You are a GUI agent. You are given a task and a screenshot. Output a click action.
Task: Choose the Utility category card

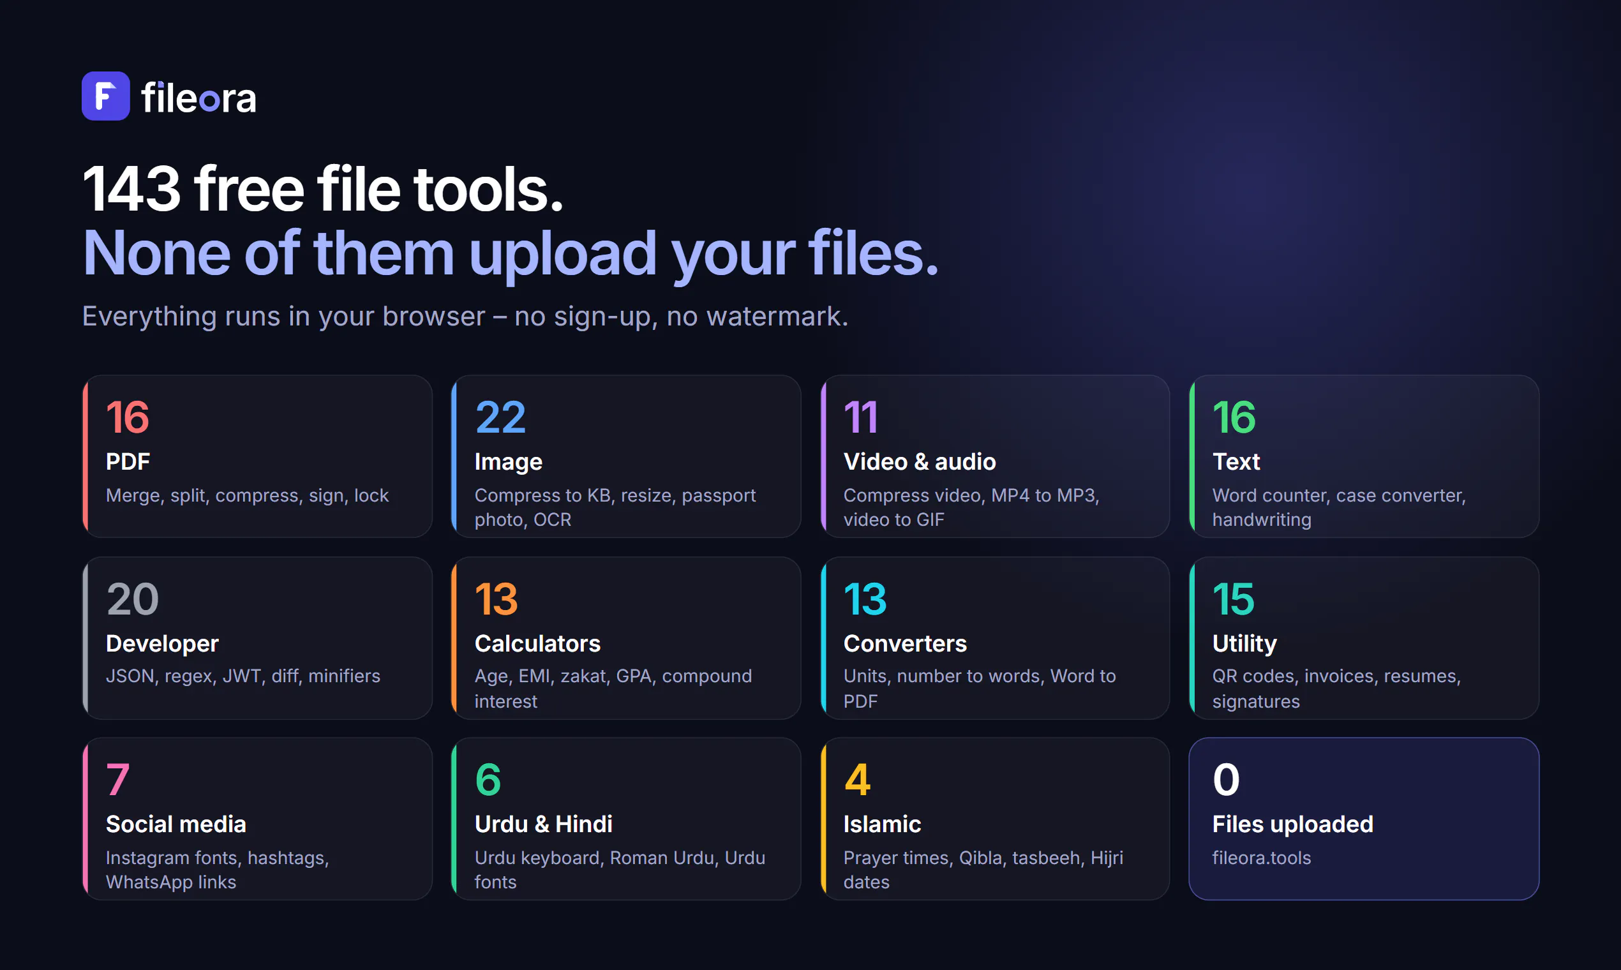click(1364, 638)
